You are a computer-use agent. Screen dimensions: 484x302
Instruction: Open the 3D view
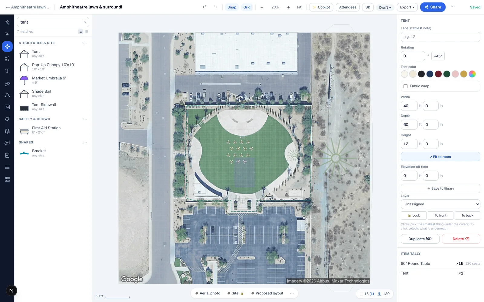tap(368, 7)
